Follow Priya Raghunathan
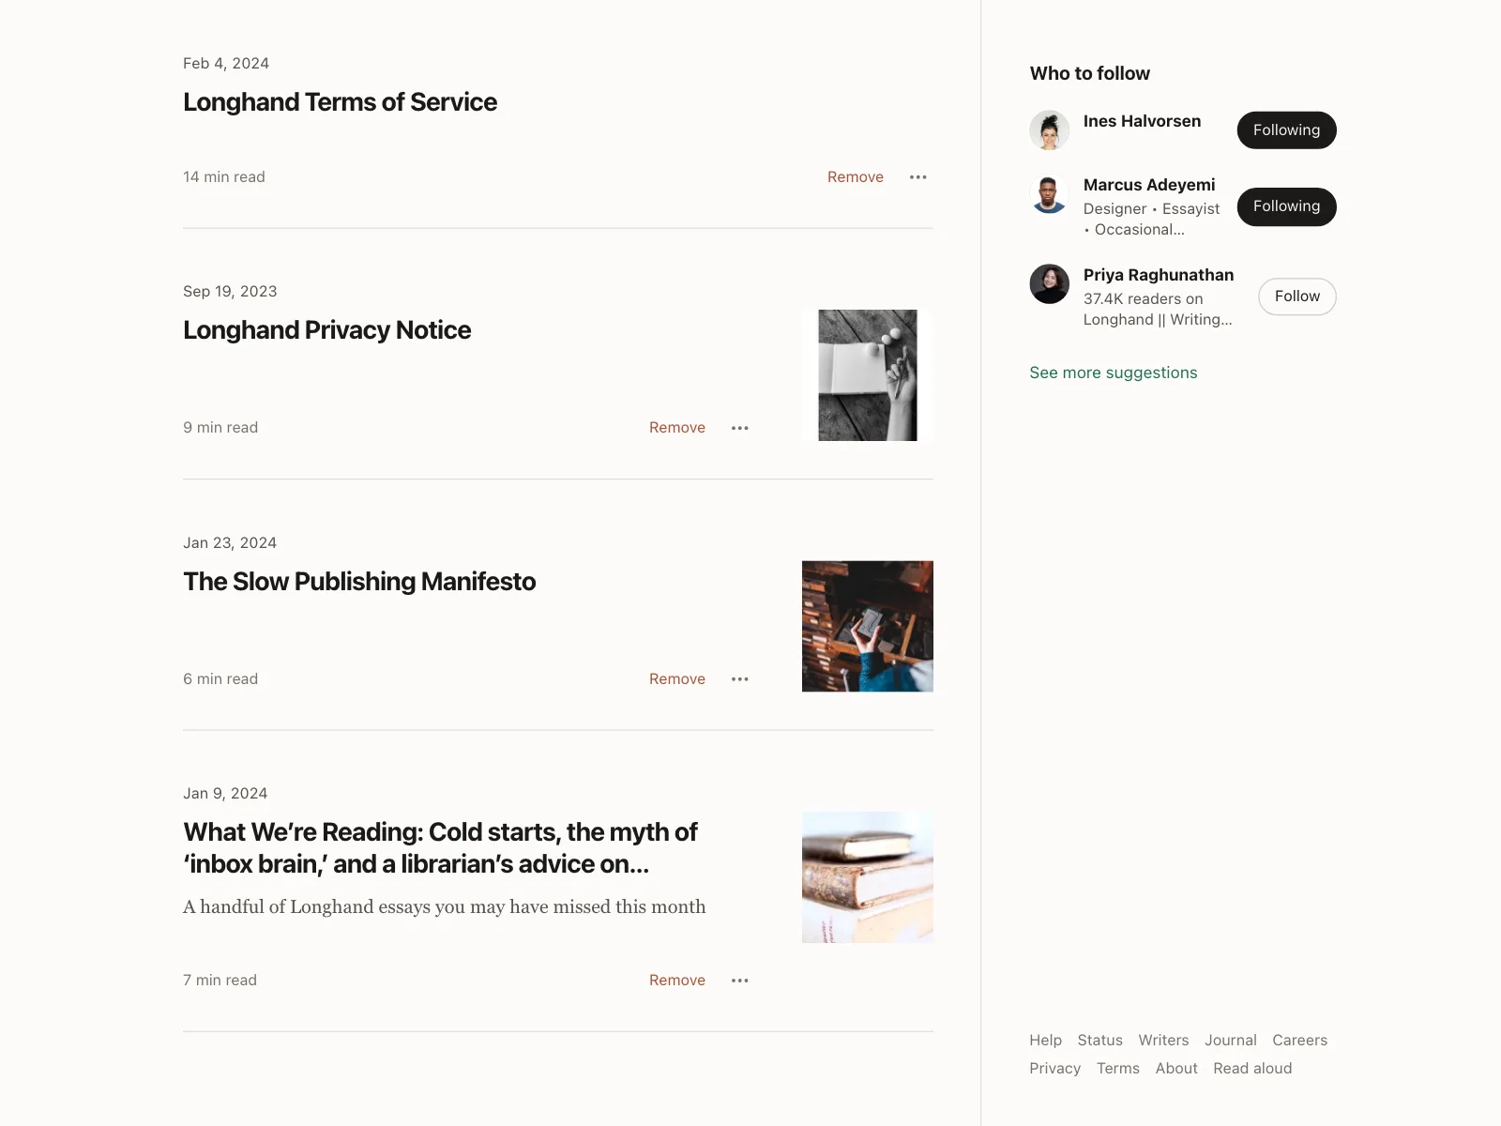The height and width of the screenshot is (1126, 1501). coord(1296,297)
